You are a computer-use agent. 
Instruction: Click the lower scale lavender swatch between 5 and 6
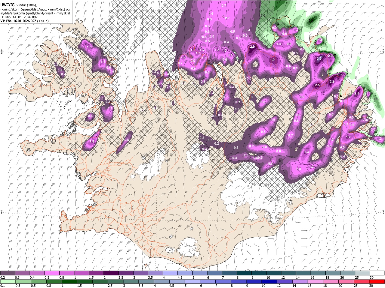(192, 281)
